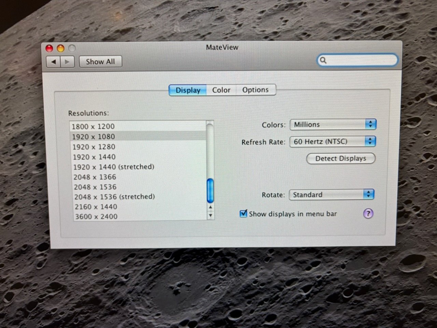Image resolution: width=437 pixels, height=328 pixels.
Task: Switch to the Options tab
Action: tap(255, 90)
